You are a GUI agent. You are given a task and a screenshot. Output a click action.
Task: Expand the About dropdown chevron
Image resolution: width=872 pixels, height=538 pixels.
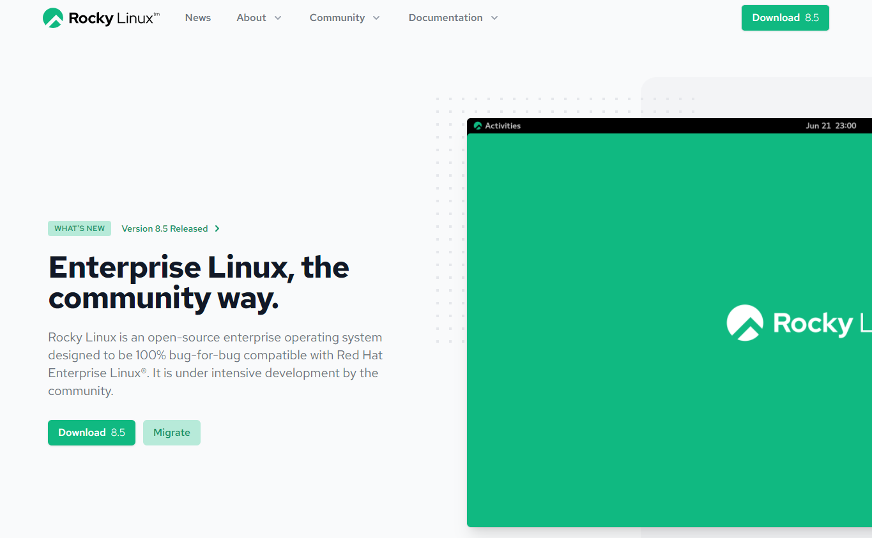[278, 18]
